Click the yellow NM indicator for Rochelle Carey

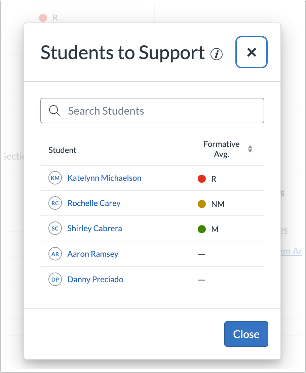coord(201,203)
